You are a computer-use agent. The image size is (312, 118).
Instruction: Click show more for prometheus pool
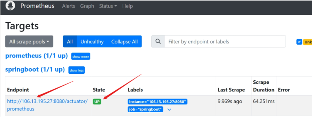click(x=81, y=56)
